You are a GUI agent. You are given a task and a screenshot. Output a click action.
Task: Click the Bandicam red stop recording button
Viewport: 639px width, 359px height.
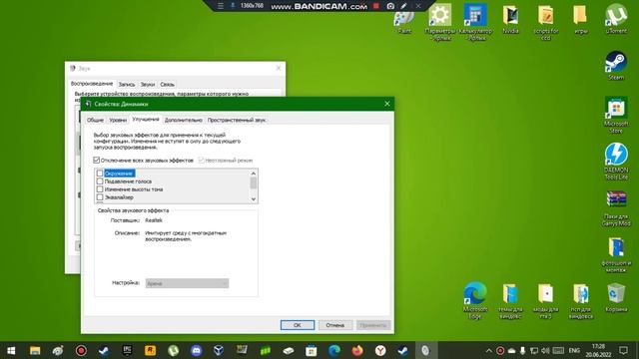[376, 6]
